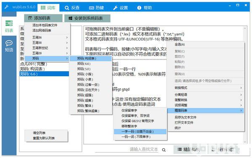This screenshot has height=158, width=252.
Task: Choose 仅保留 GB2312 常用汉字 option
Action: (x=140, y=121)
